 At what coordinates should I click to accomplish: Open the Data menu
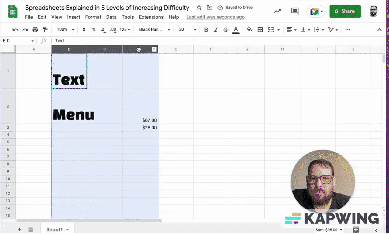coord(112,17)
